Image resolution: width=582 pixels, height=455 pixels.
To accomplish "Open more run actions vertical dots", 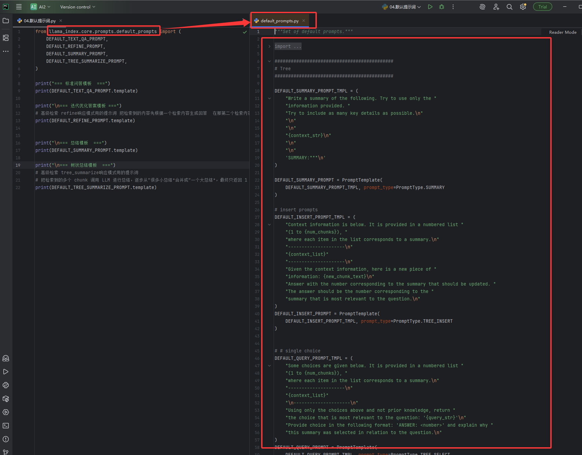I will [453, 7].
